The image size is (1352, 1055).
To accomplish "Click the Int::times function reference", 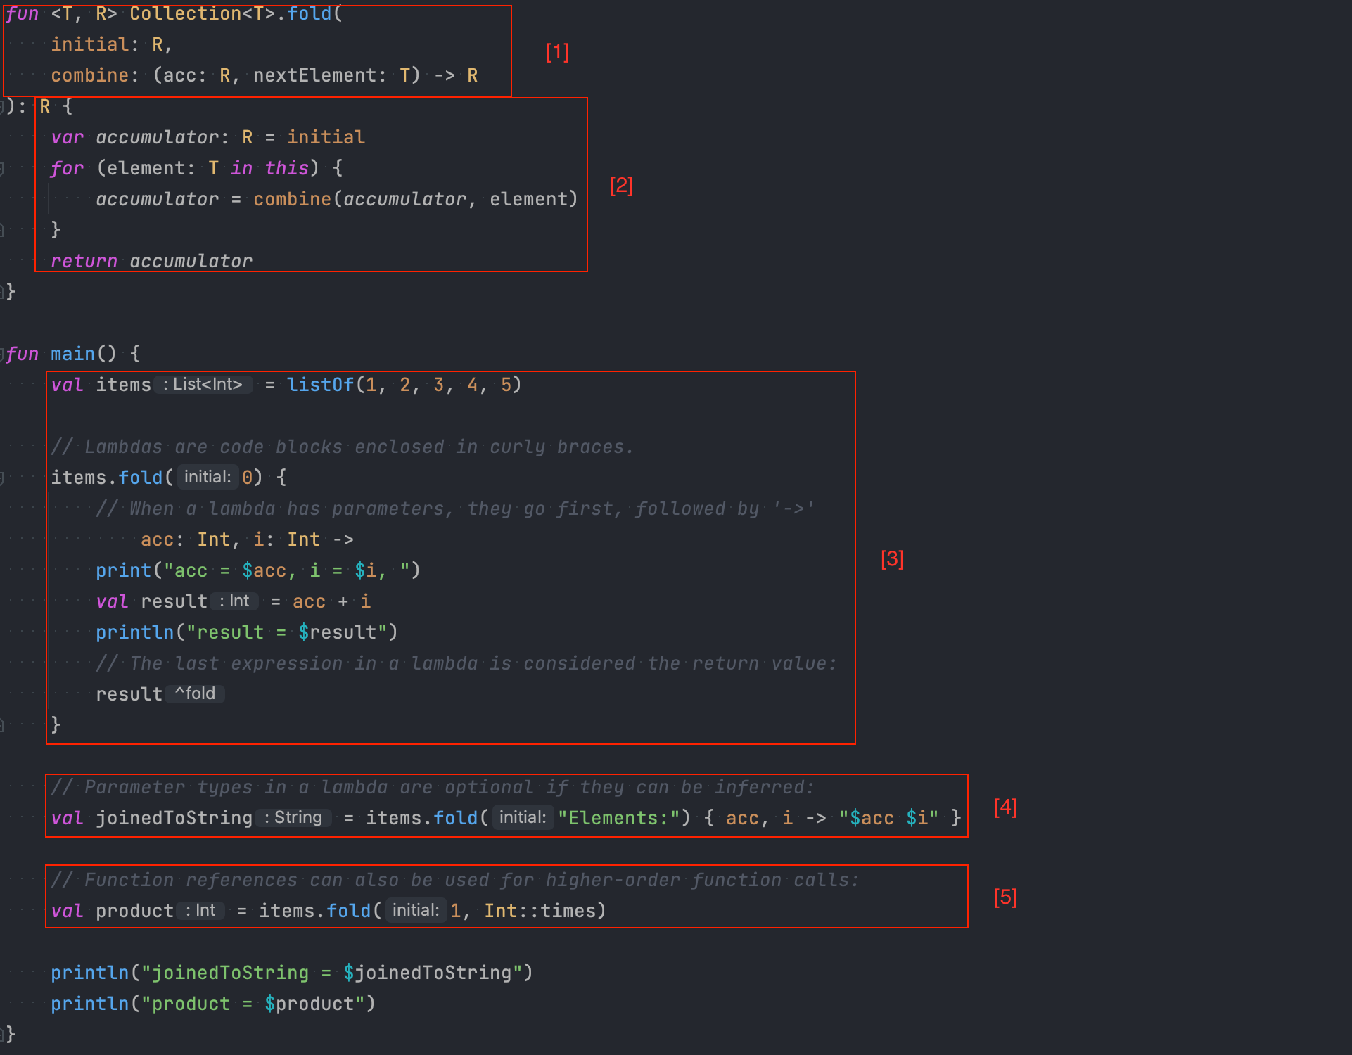I will pyautogui.click(x=540, y=911).
